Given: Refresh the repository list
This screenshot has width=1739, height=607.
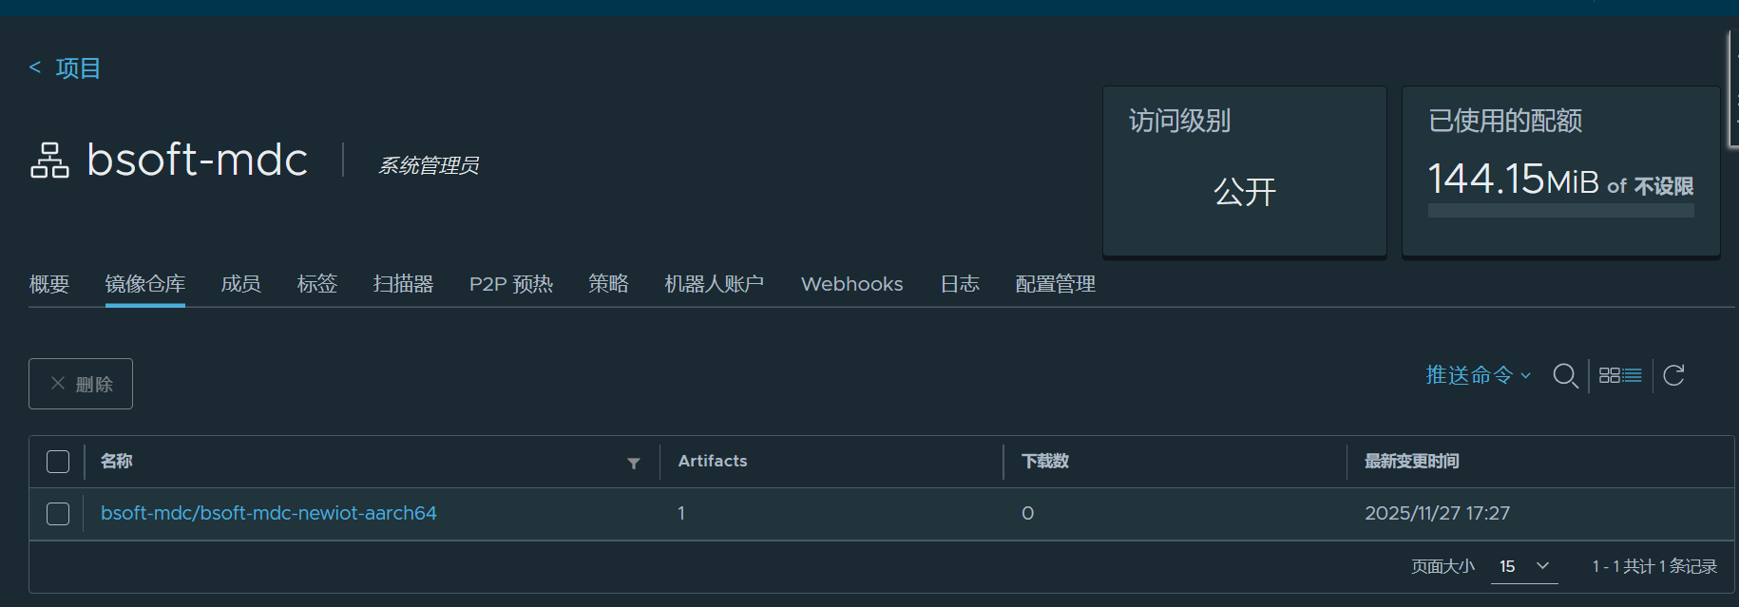Looking at the screenshot, I should pyautogui.click(x=1674, y=375).
